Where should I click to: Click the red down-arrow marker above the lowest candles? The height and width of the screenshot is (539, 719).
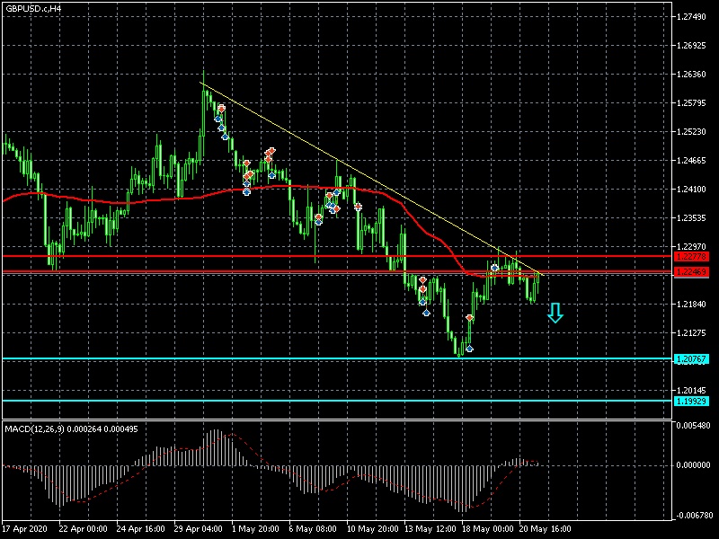click(469, 319)
